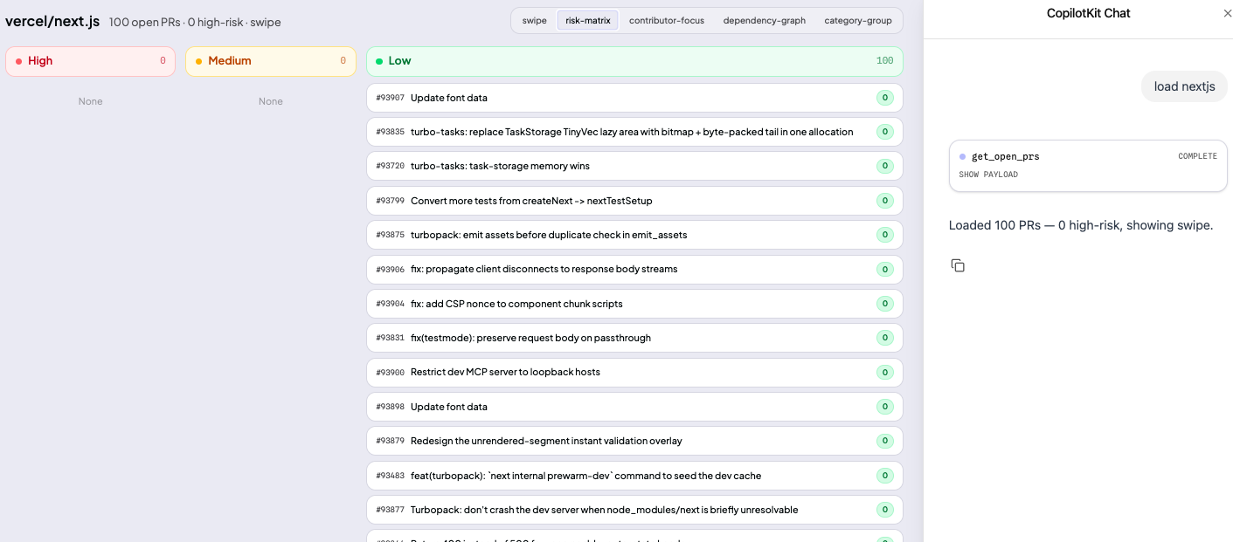Expand SHOW PAYLOAD in the get_open_prs card
Viewport: 1233px width, 542px height.
point(988,175)
